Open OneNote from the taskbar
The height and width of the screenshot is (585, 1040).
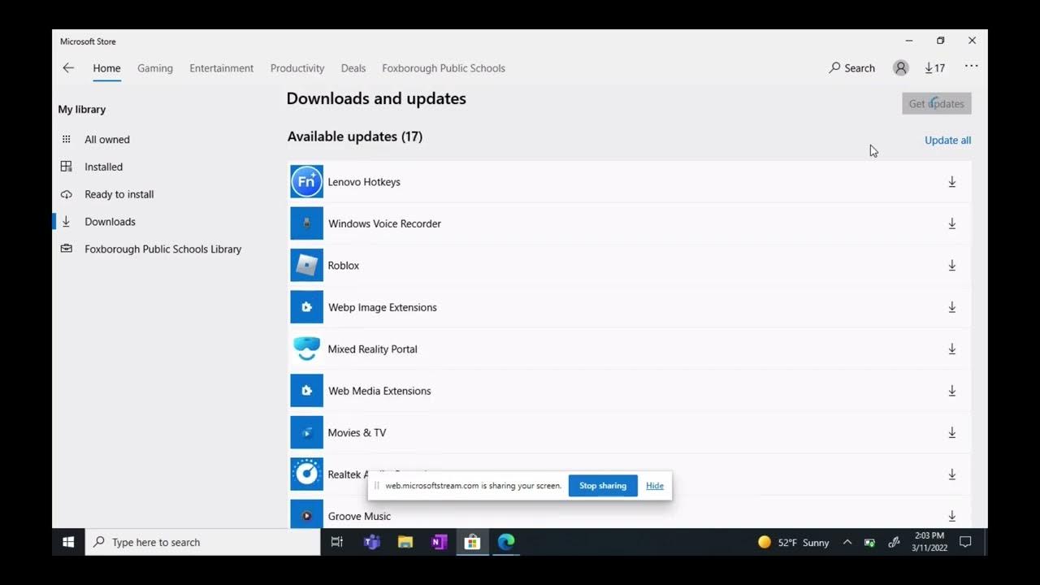pos(440,542)
